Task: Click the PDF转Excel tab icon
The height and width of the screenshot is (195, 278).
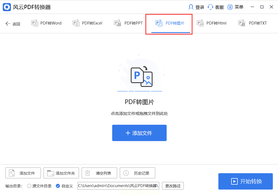Action: [76, 23]
